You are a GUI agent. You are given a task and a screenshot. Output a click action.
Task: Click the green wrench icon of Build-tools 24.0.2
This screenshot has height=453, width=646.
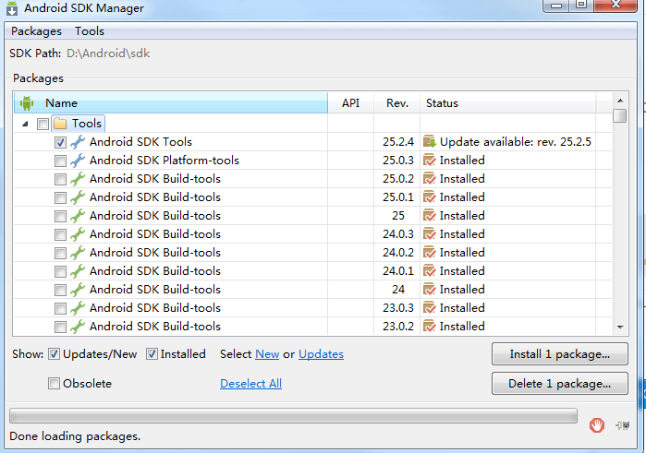(78, 253)
